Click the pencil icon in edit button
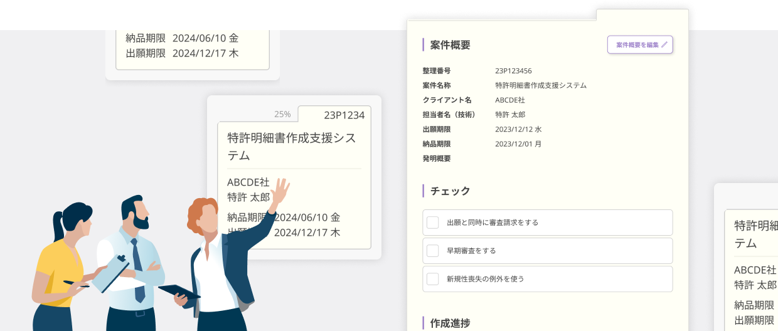The width and height of the screenshot is (778, 331). point(664,45)
